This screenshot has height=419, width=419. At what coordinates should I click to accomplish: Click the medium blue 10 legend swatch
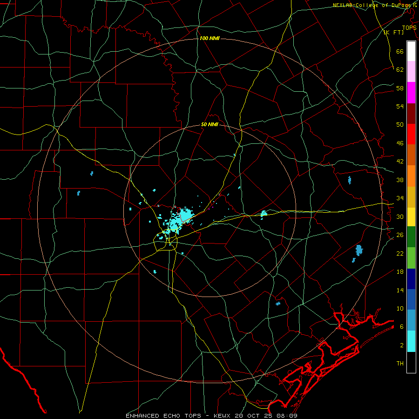click(411, 299)
